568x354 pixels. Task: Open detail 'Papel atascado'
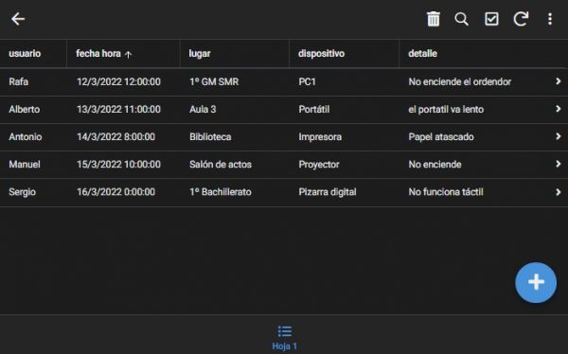(441, 137)
